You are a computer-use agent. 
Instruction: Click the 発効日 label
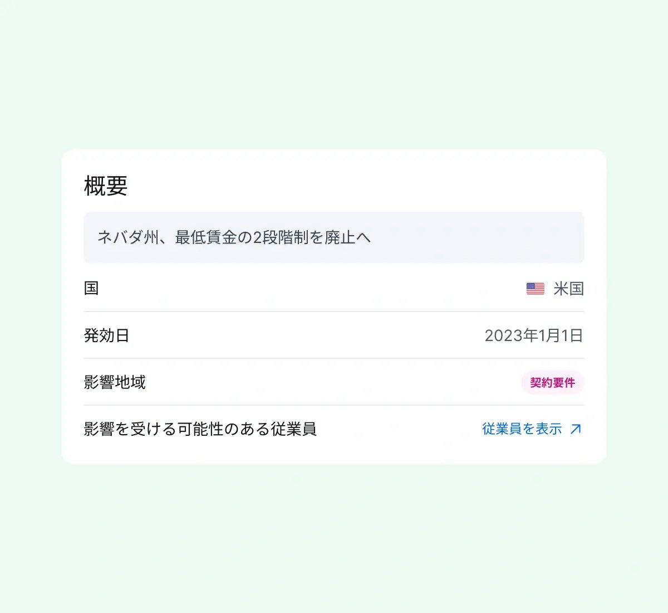106,335
